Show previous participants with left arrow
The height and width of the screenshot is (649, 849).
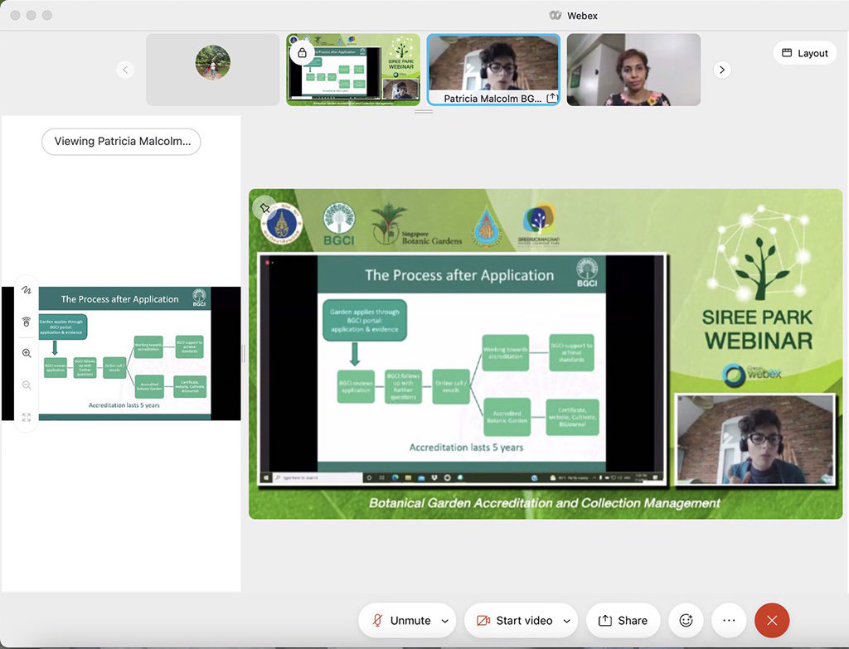(126, 70)
